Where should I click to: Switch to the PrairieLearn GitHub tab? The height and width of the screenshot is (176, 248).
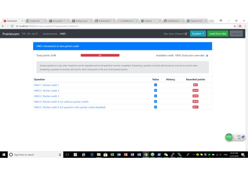coord(105,21)
